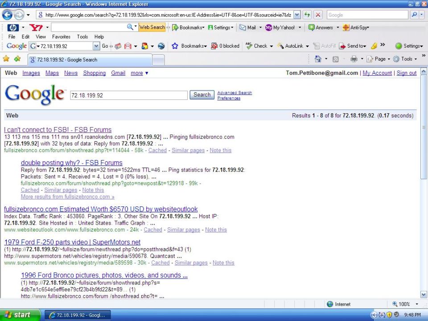Image resolution: width=428 pixels, height=321 pixels.
Task: Click the Send to toolbar button
Action: point(353,46)
